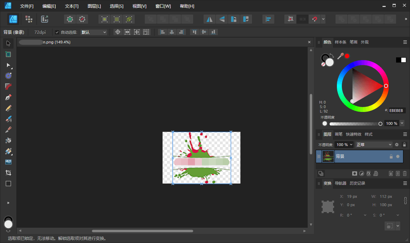This screenshot has width=410, height=243.
Task: Switch to the 历史记录 panel tab
Action: pos(357,183)
